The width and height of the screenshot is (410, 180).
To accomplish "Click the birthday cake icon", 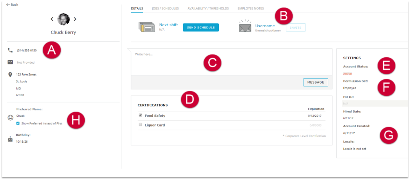I will click(x=10, y=139).
